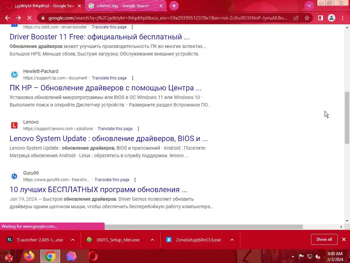Open the HP driver update result link
Image resolution: width=350 pixels, height=263 pixels.
pos(105,88)
